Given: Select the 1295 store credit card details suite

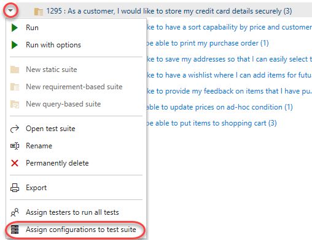Looking at the screenshot, I should pos(169,11).
